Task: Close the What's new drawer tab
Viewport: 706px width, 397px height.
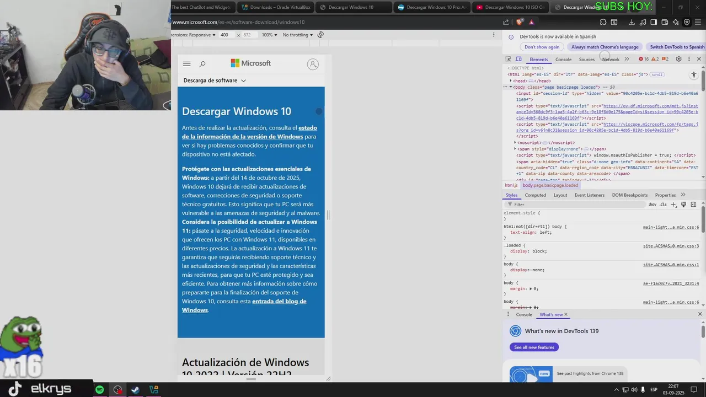Action: tap(565, 314)
